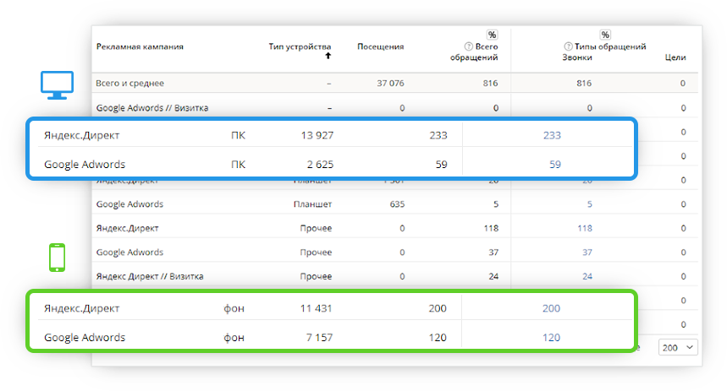Sort by Звонки column header
This screenshot has width=727, height=391.
[577, 57]
